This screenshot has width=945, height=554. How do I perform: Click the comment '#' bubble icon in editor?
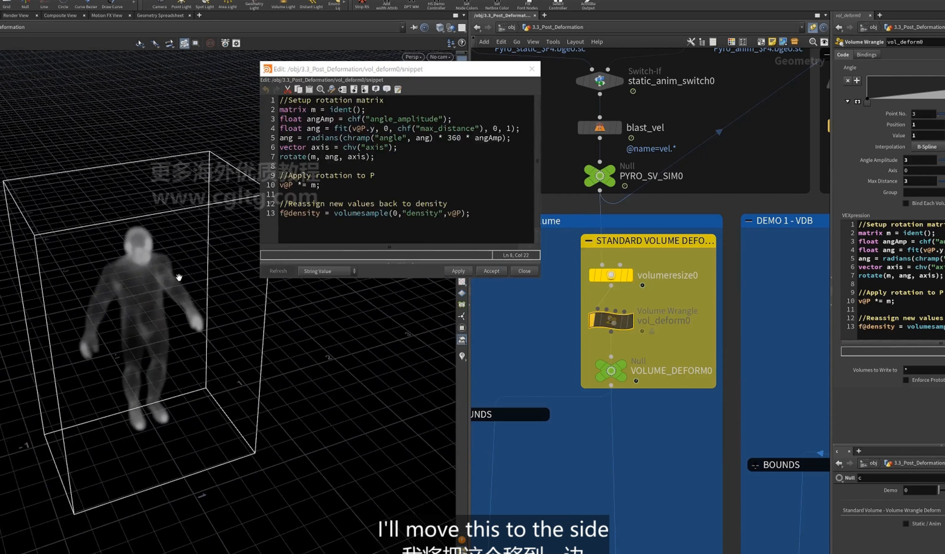pyautogui.click(x=376, y=89)
